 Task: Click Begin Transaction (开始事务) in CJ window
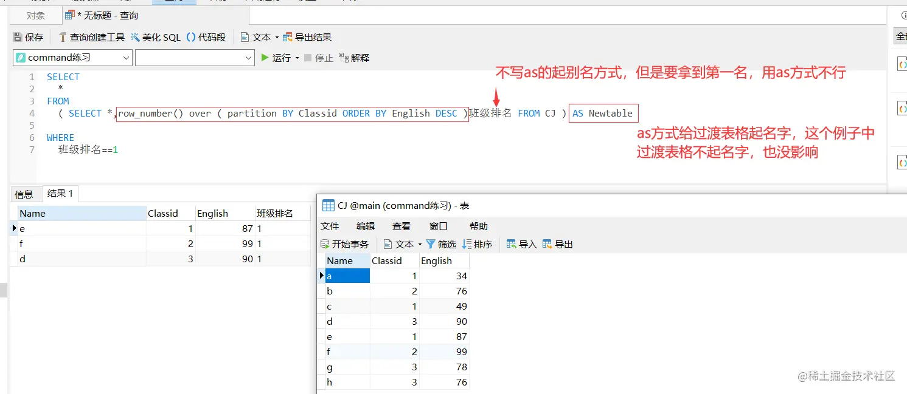click(x=344, y=244)
